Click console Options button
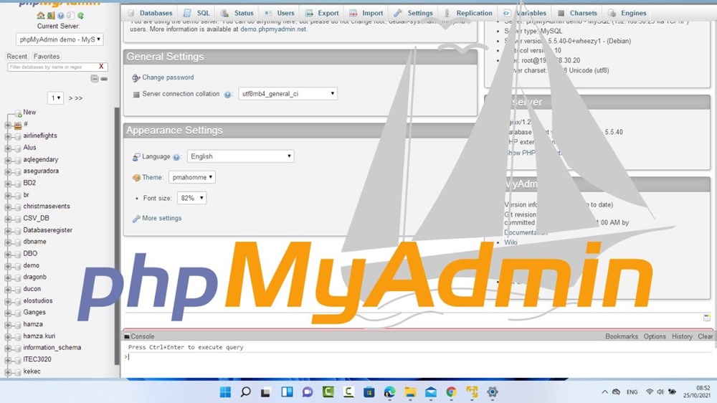 click(x=655, y=336)
